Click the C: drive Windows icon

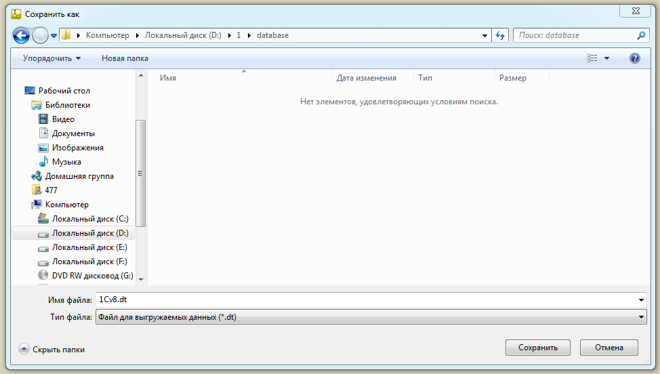(43, 218)
